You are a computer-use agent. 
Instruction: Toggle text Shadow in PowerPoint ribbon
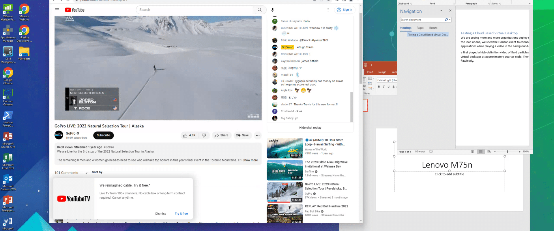point(393,87)
